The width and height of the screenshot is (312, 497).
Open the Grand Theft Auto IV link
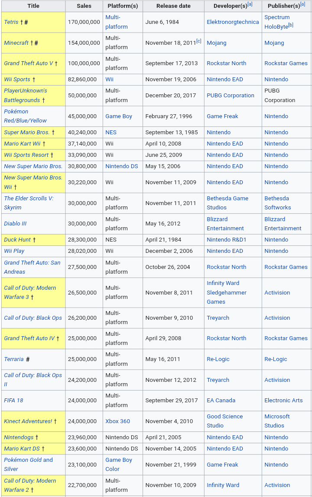(29, 338)
